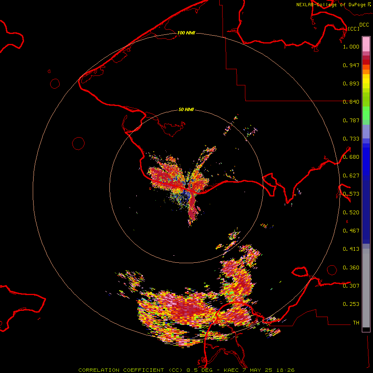Click the NEXLAB-College of DuPage watermark text
This screenshot has height=373, width=373.
334,5
